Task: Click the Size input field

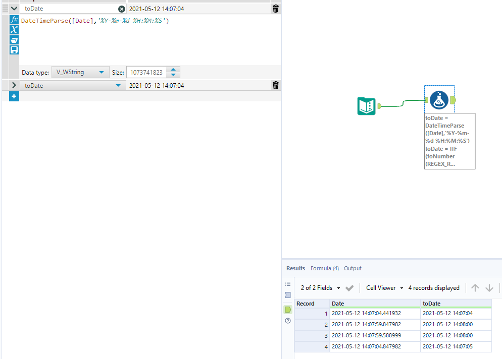Action: tap(146, 72)
